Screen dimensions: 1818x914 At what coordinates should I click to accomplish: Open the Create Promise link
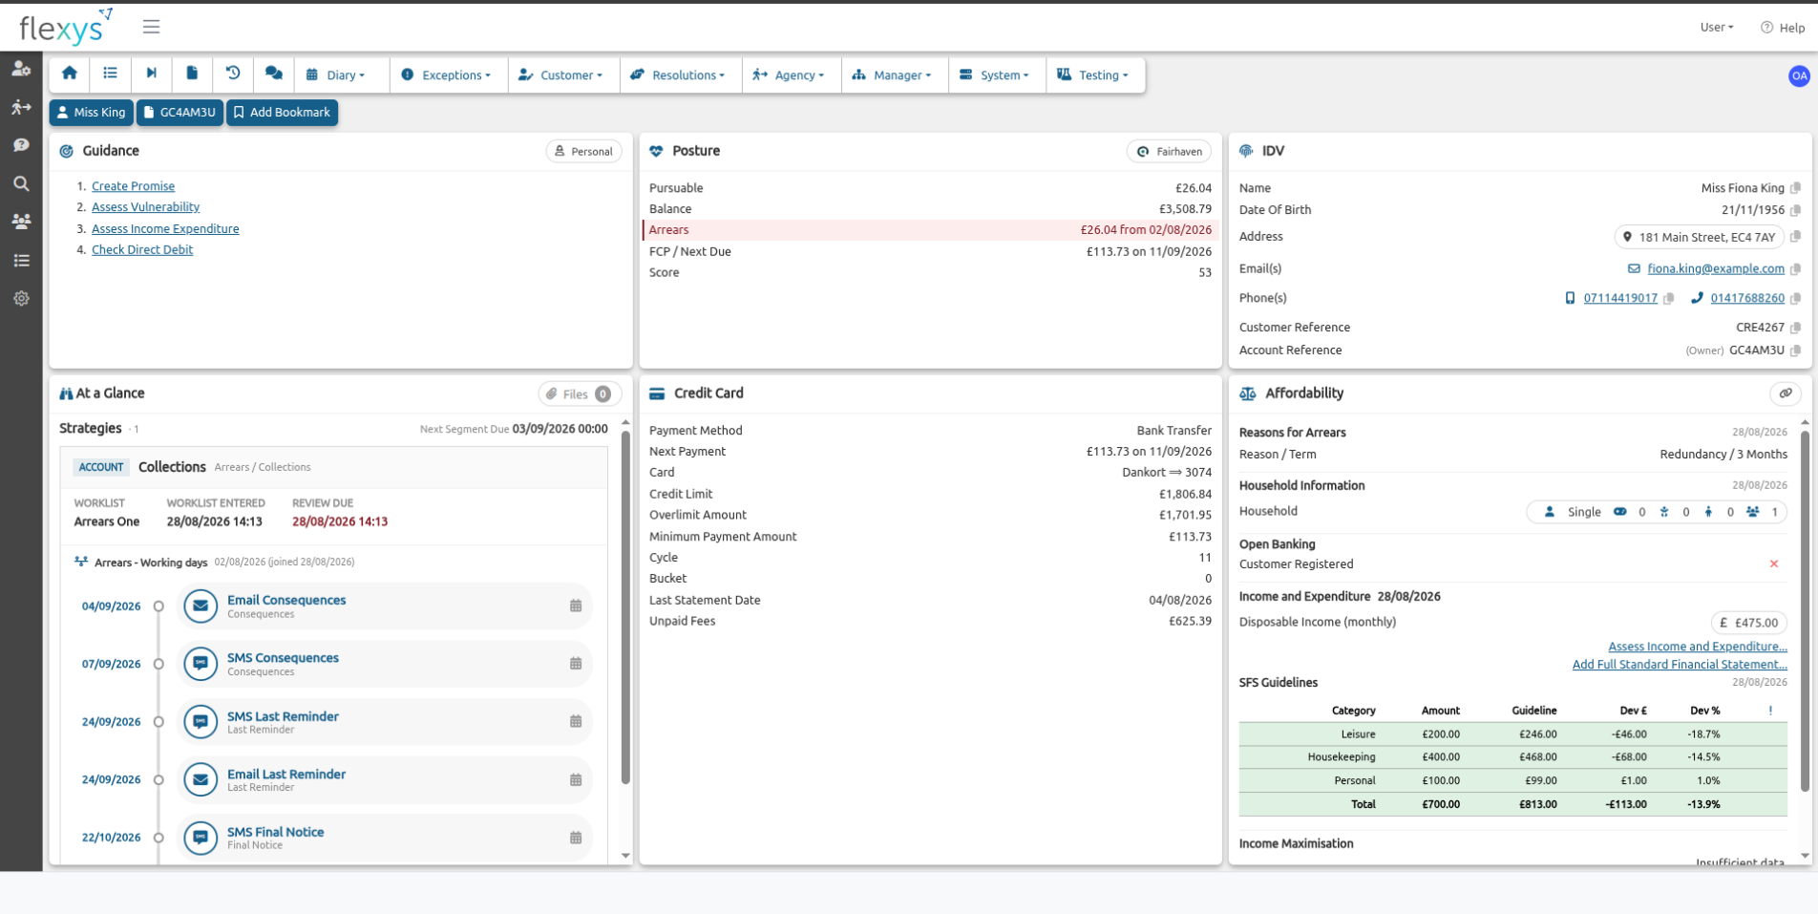click(x=133, y=186)
